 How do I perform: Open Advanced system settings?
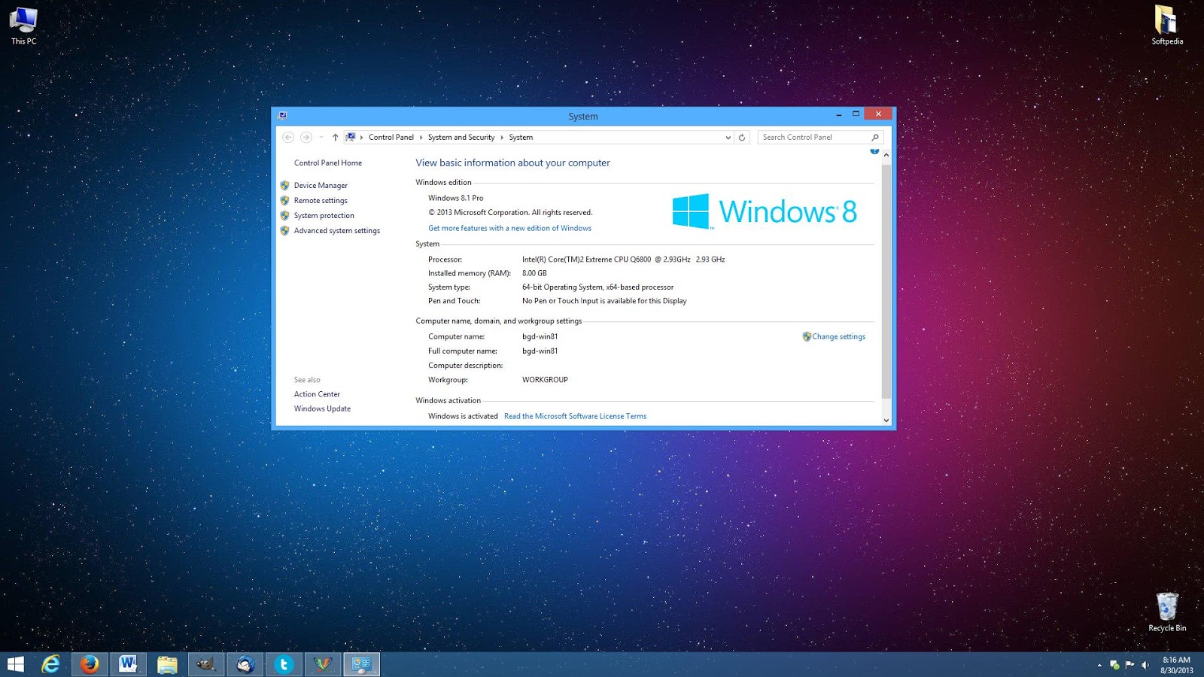click(x=337, y=230)
